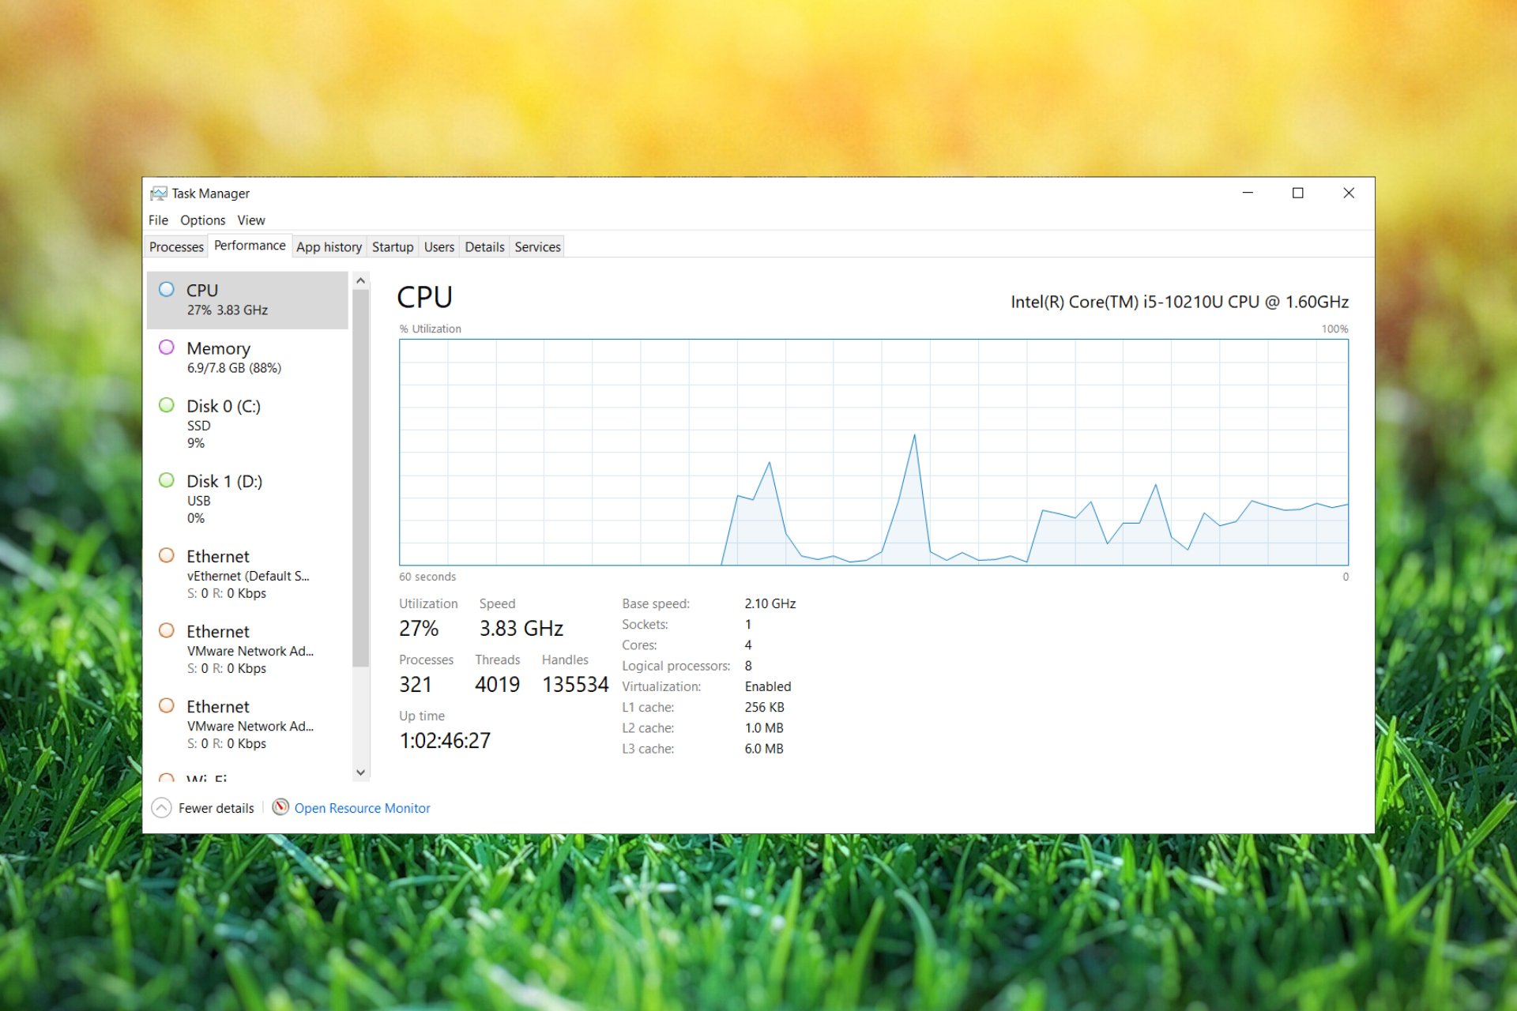This screenshot has height=1011, width=1517.
Task: Click the Disk 0 (C:) circle icon
Action: [x=167, y=405]
